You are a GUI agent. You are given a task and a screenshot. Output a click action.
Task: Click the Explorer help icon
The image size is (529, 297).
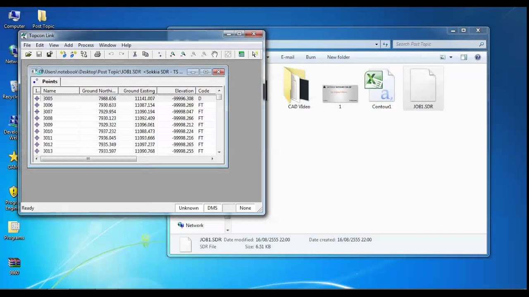[x=478, y=57]
